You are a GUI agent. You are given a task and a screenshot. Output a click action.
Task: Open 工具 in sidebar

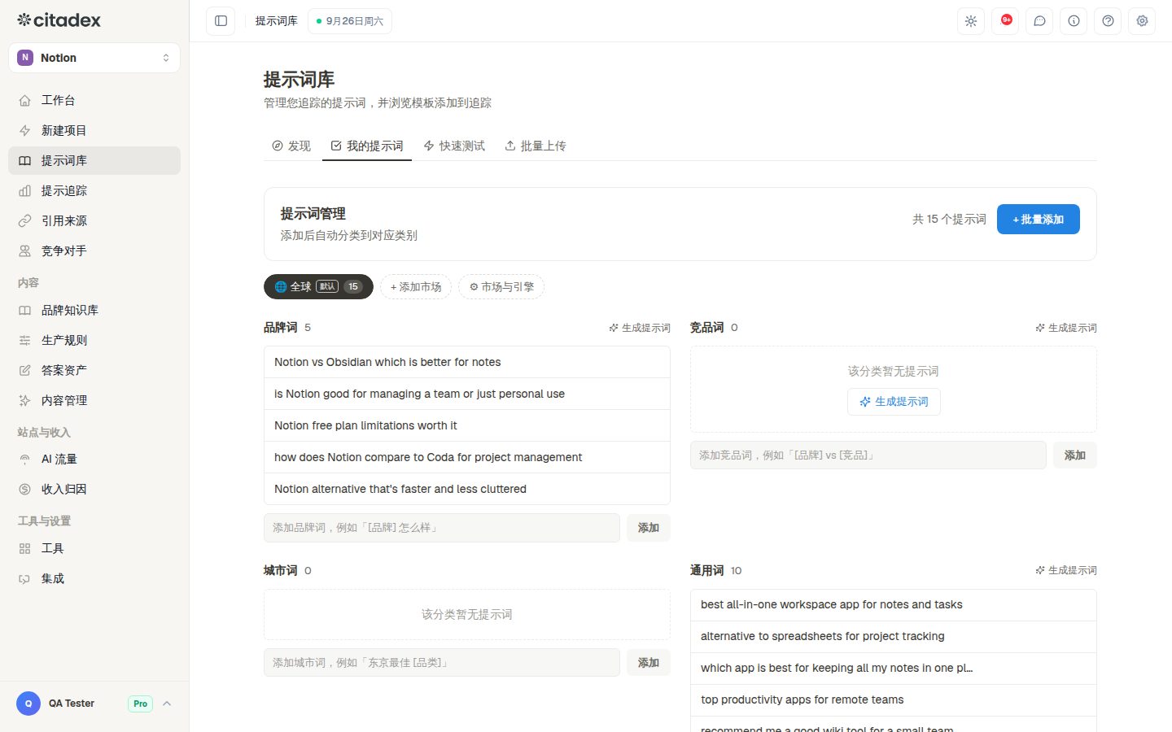tap(94, 548)
